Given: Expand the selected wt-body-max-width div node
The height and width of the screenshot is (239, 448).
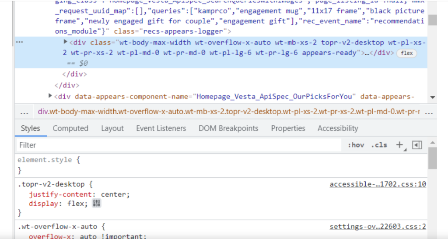Looking at the screenshot, I should pyautogui.click(x=66, y=42).
